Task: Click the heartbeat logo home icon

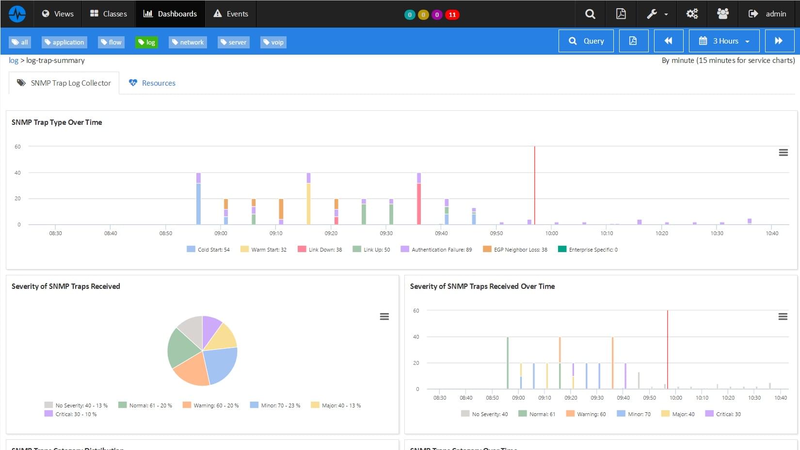Action: (x=17, y=14)
